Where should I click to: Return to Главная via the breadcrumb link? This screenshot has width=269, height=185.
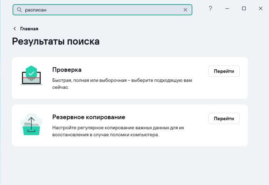pyautogui.click(x=29, y=29)
